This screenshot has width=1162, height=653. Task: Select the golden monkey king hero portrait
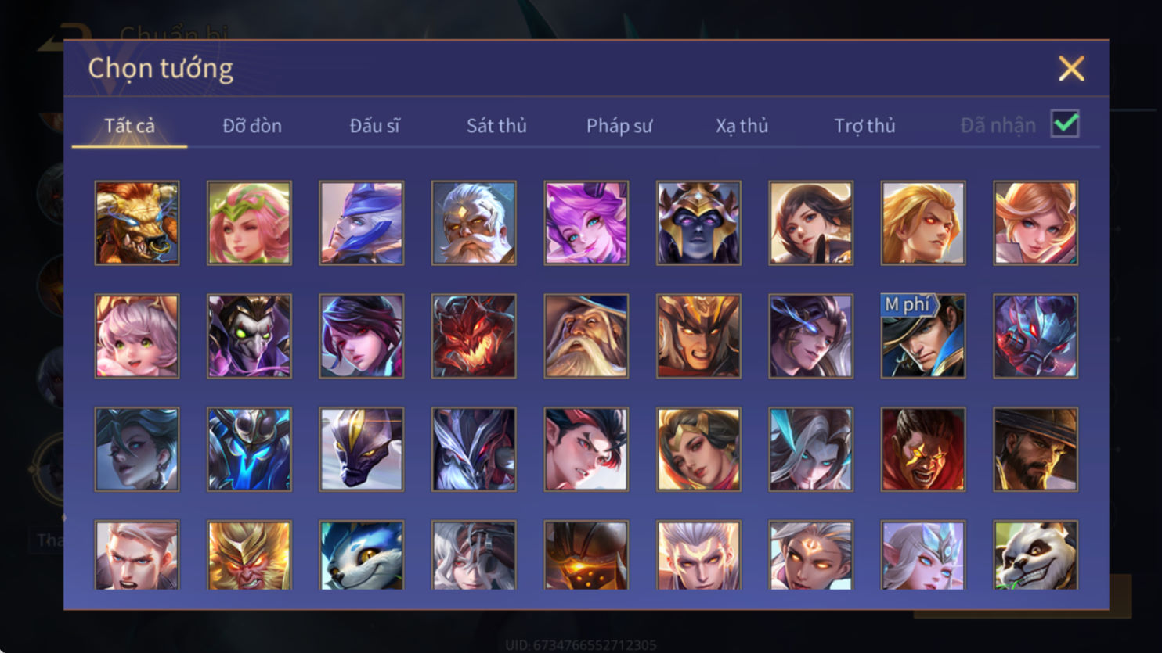(249, 555)
